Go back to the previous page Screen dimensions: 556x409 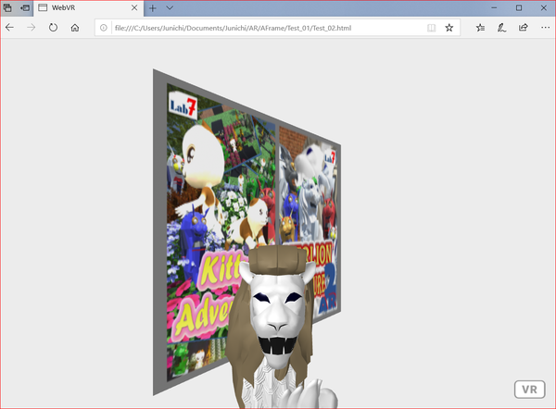(9, 28)
